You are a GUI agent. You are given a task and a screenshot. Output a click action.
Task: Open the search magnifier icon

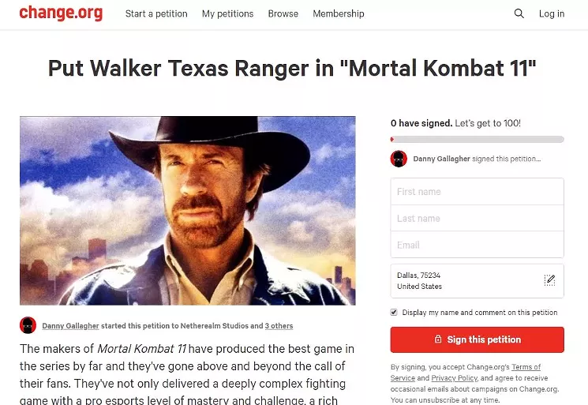(x=519, y=13)
